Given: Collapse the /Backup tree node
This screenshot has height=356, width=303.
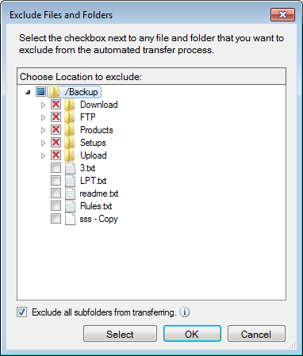Looking at the screenshot, I should (x=28, y=92).
